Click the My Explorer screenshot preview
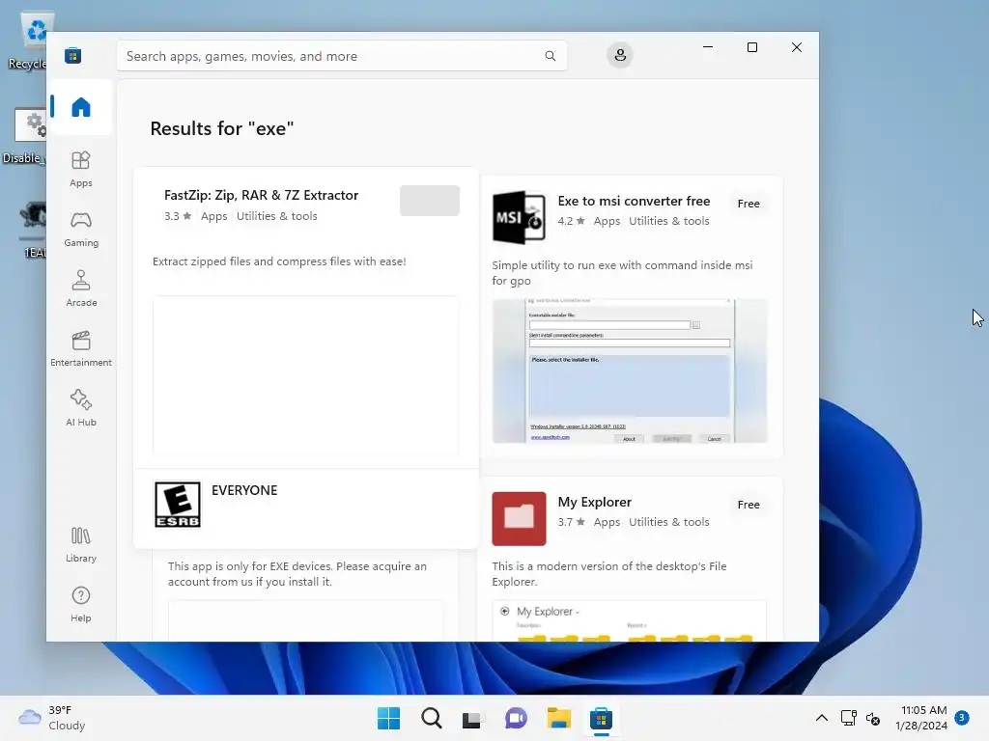Image resolution: width=989 pixels, height=741 pixels. (x=630, y=621)
